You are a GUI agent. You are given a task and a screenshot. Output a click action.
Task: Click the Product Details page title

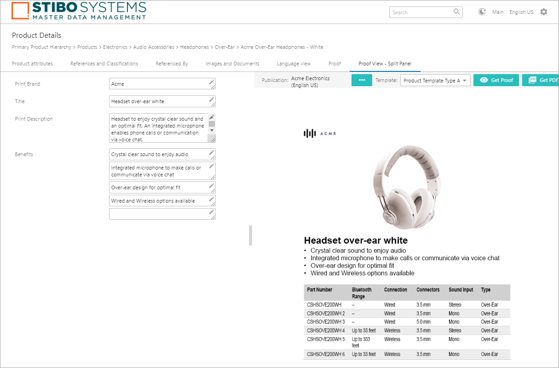click(36, 35)
